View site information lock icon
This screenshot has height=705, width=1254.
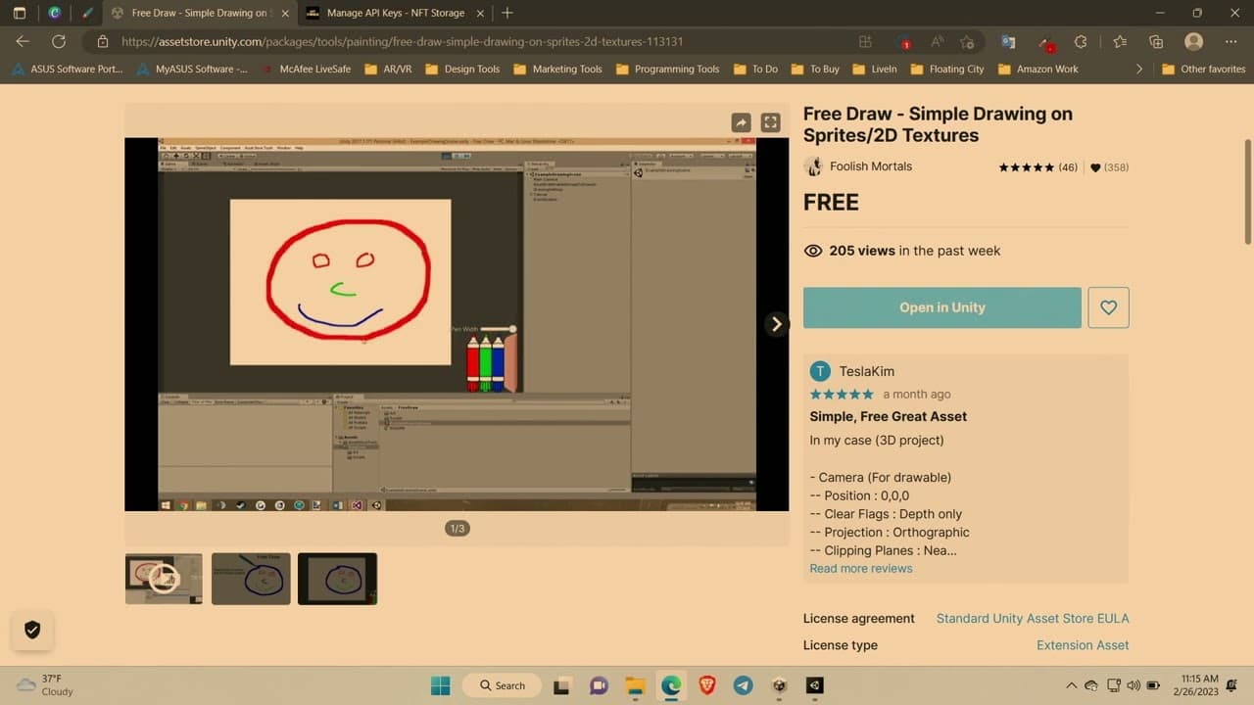[102, 42]
